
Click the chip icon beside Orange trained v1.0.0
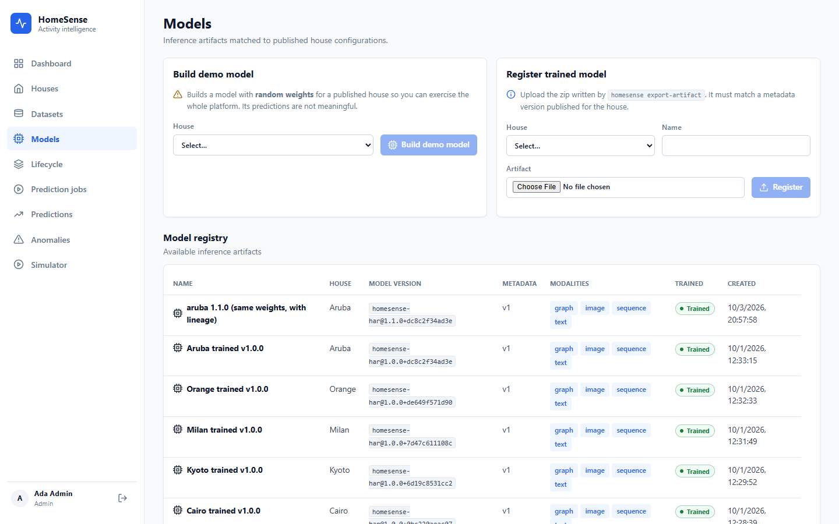click(x=178, y=389)
